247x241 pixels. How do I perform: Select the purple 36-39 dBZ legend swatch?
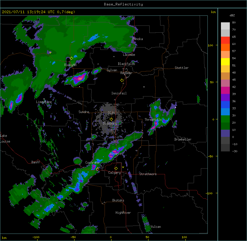(x=225, y=97)
